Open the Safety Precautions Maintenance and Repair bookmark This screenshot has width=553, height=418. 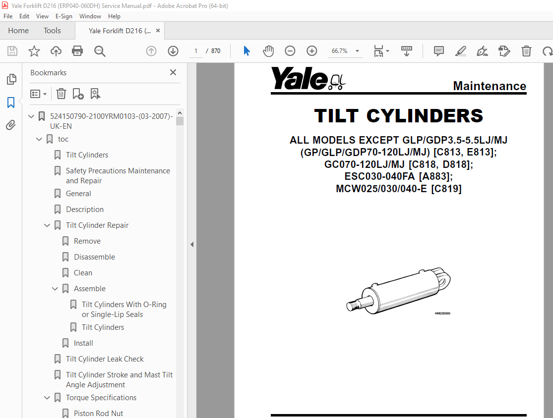pyautogui.click(x=118, y=176)
